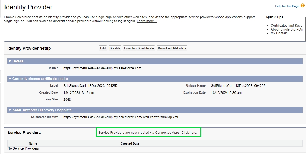Click the Disable identity provider button
This screenshot has height=154, width=308.
(115, 48)
